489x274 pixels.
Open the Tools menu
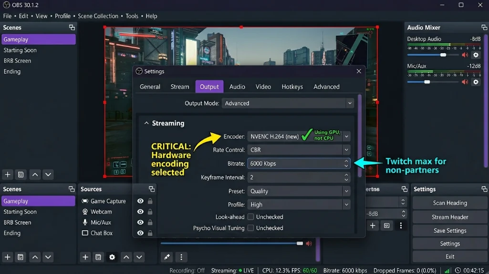[132, 16]
